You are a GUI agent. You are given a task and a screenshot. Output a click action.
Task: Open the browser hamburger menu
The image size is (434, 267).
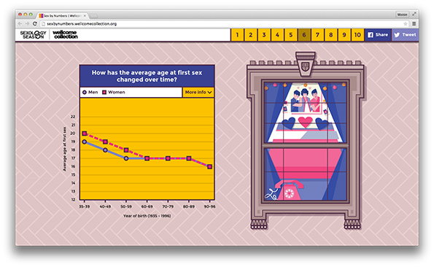coord(414,24)
